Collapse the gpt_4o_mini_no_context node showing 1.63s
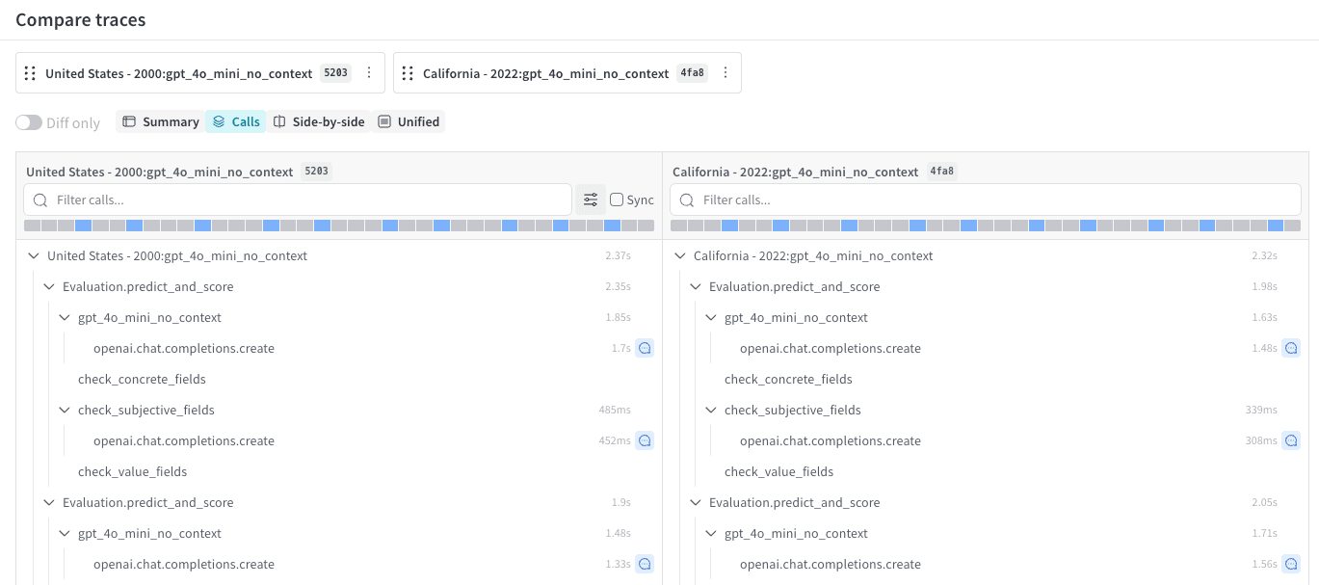The image size is (1319, 585). 711,318
